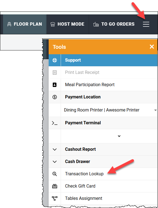Screen dimensions: 158x208
Task: Click the Support lifebuoy icon
Action: coord(55,60)
